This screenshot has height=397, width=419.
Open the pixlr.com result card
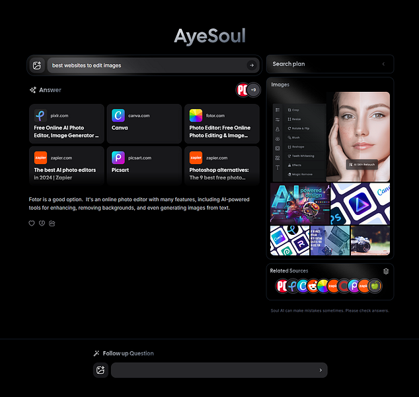pyautogui.click(x=67, y=124)
